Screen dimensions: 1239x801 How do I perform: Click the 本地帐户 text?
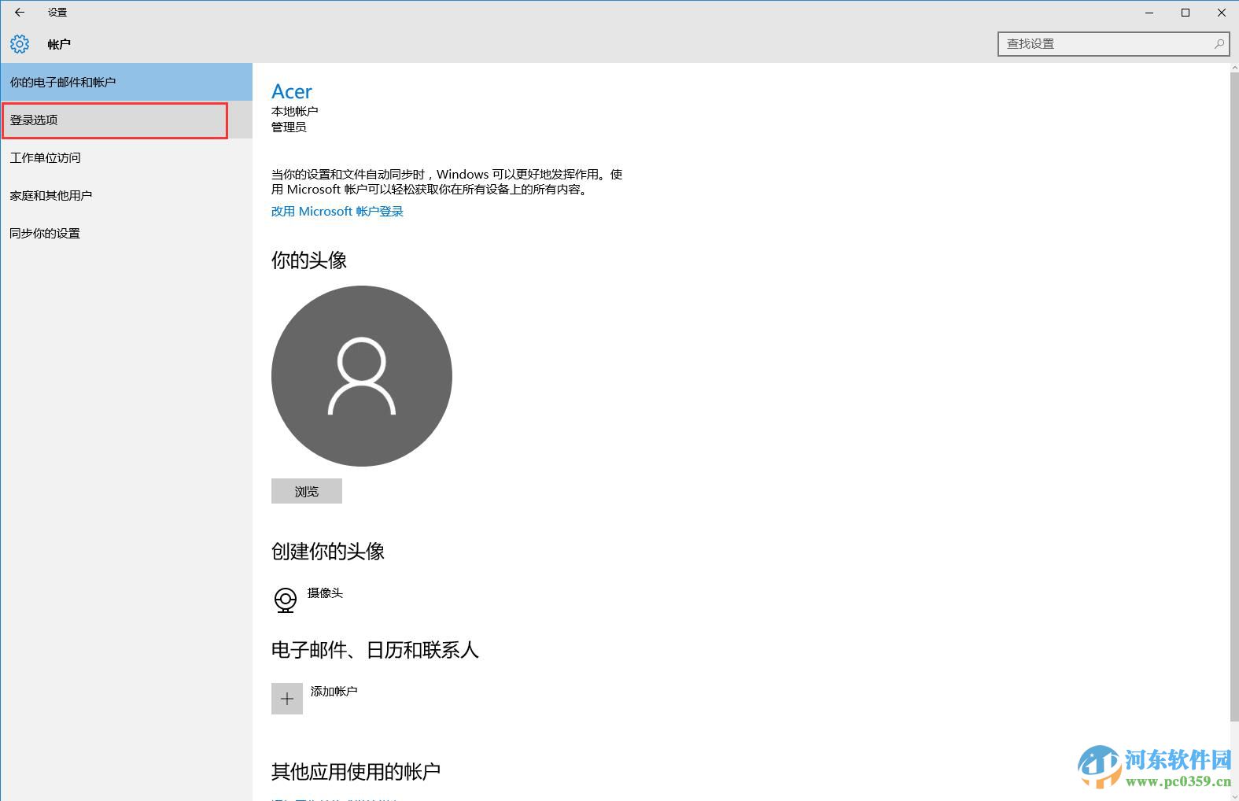tap(295, 111)
